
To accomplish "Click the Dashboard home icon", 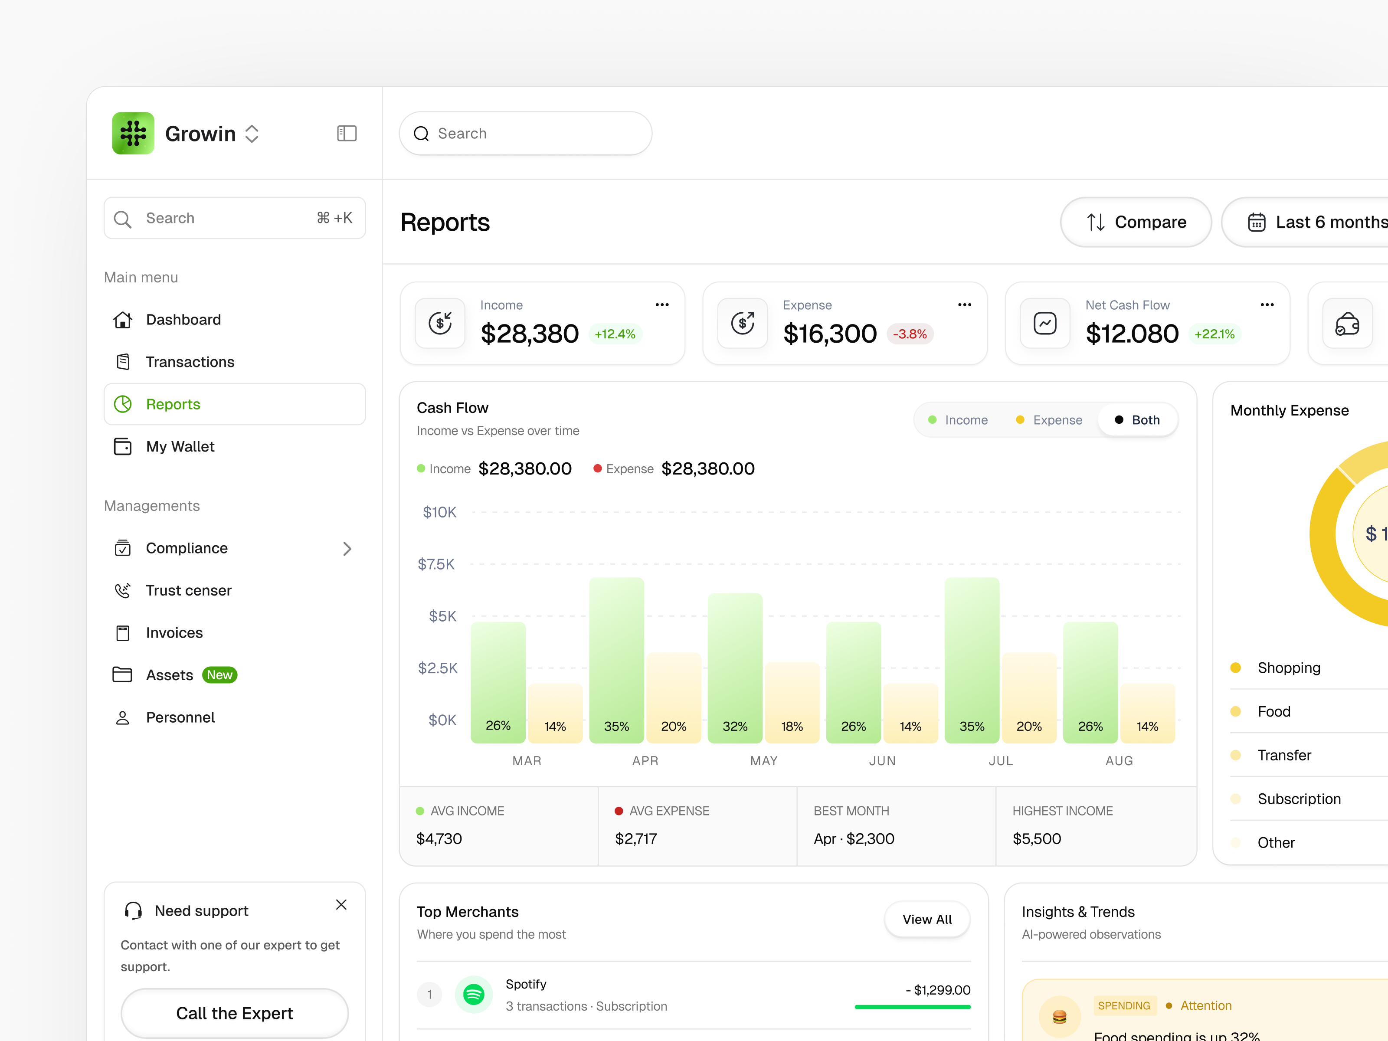I will pyautogui.click(x=122, y=319).
